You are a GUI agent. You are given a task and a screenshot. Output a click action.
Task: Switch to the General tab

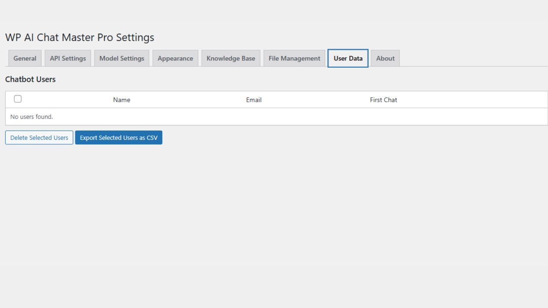coord(24,58)
